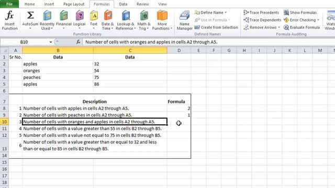Select the 'Sr No.' header cell

pyautogui.click(x=15, y=57)
